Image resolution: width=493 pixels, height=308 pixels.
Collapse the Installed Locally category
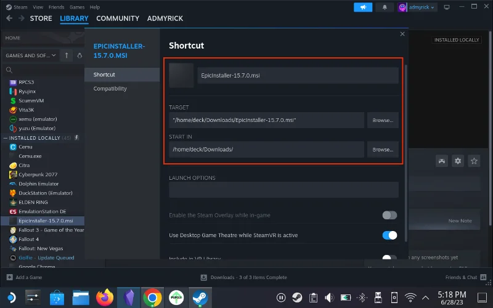pos(6,138)
